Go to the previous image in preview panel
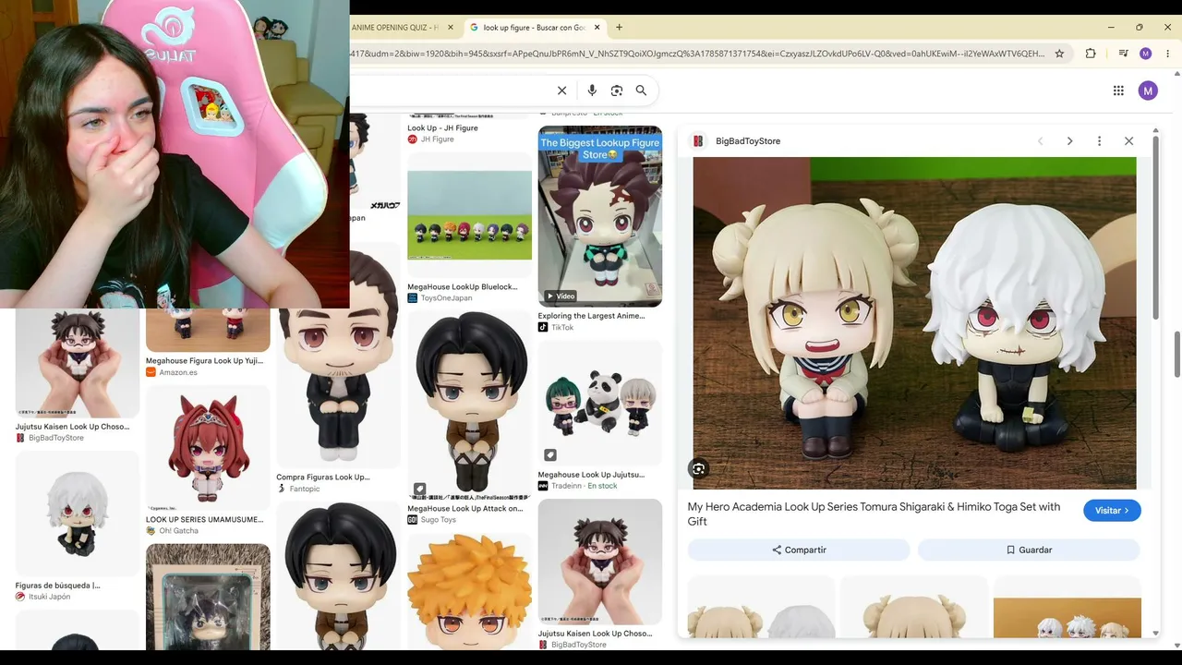 pos(1040,141)
